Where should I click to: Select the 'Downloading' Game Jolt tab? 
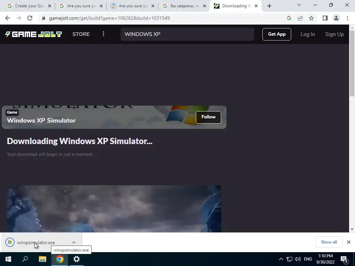point(236,6)
